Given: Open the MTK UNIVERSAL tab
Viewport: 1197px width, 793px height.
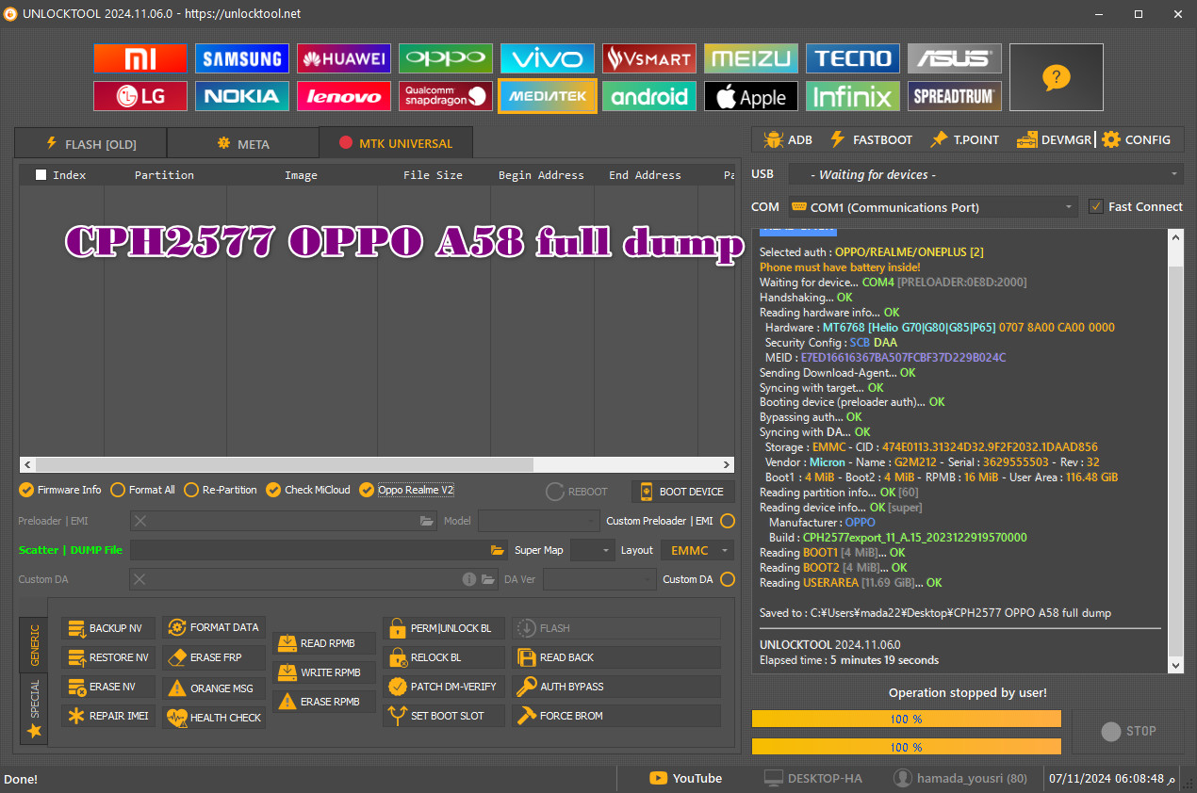Looking at the screenshot, I should click(x=396, y=143).
